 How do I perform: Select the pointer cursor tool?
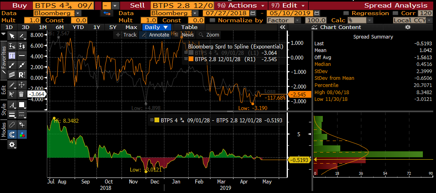click(x=12, y=36)
